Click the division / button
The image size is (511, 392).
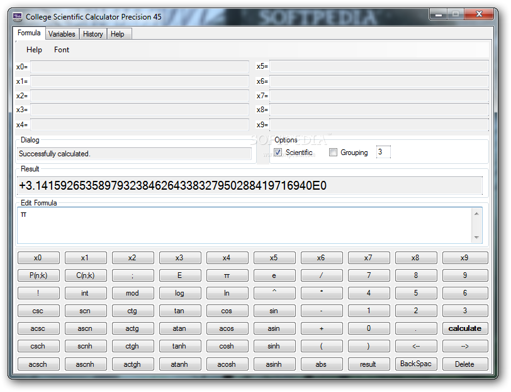tap(322, 275)
